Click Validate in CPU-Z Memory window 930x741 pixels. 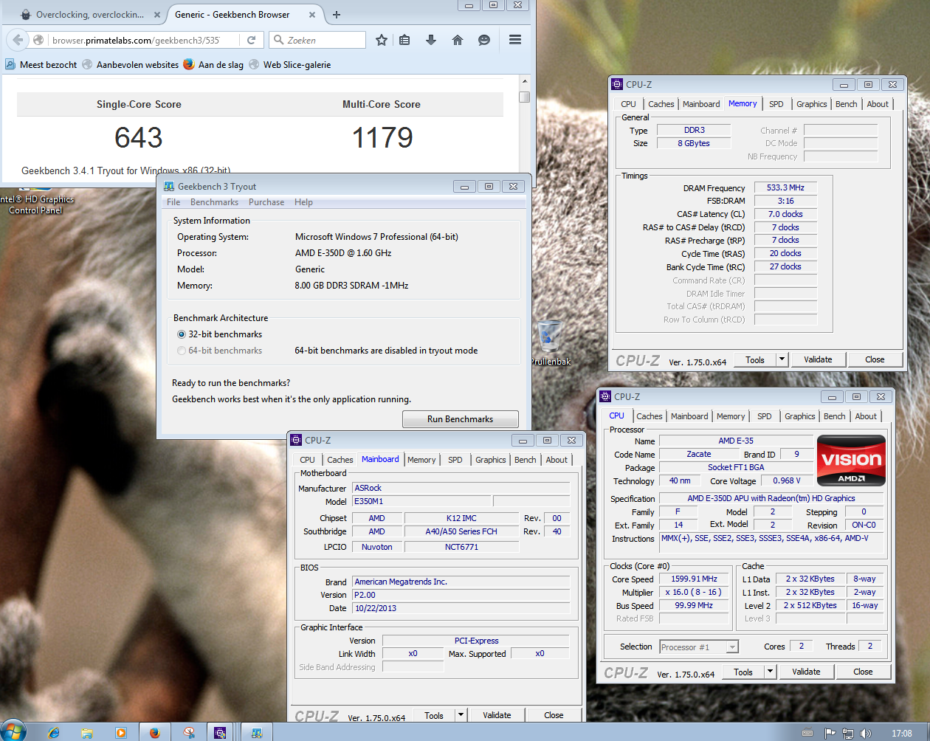pos(818,359)
